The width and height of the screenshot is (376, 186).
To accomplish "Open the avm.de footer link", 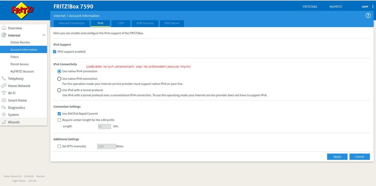I will coord(32,181).
